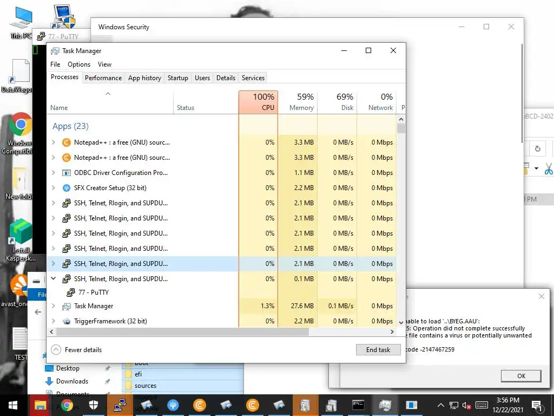The height and width of the screenshot is (416, 554).
Task: Open the notification center icon
Action: pos(537,405)
